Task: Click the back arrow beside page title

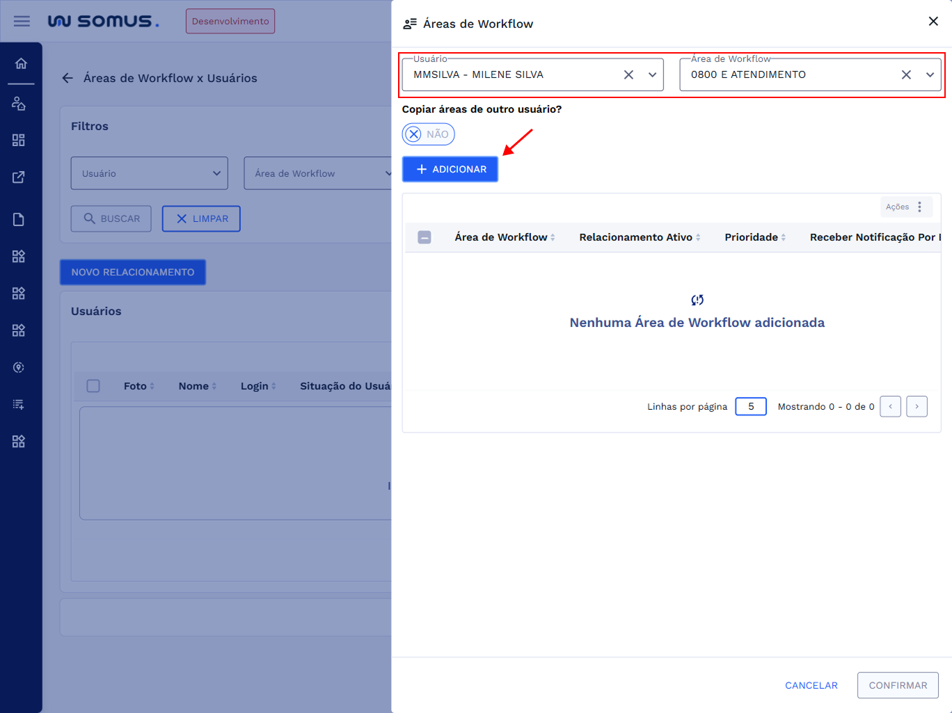Action: tap(68, 78)
